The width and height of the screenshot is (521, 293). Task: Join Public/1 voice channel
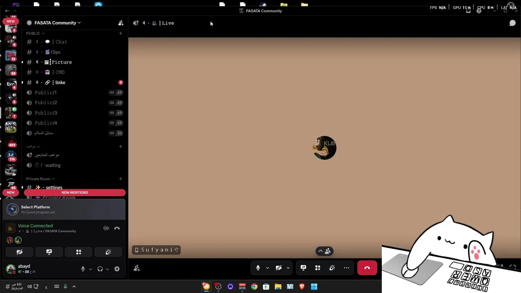74,92
